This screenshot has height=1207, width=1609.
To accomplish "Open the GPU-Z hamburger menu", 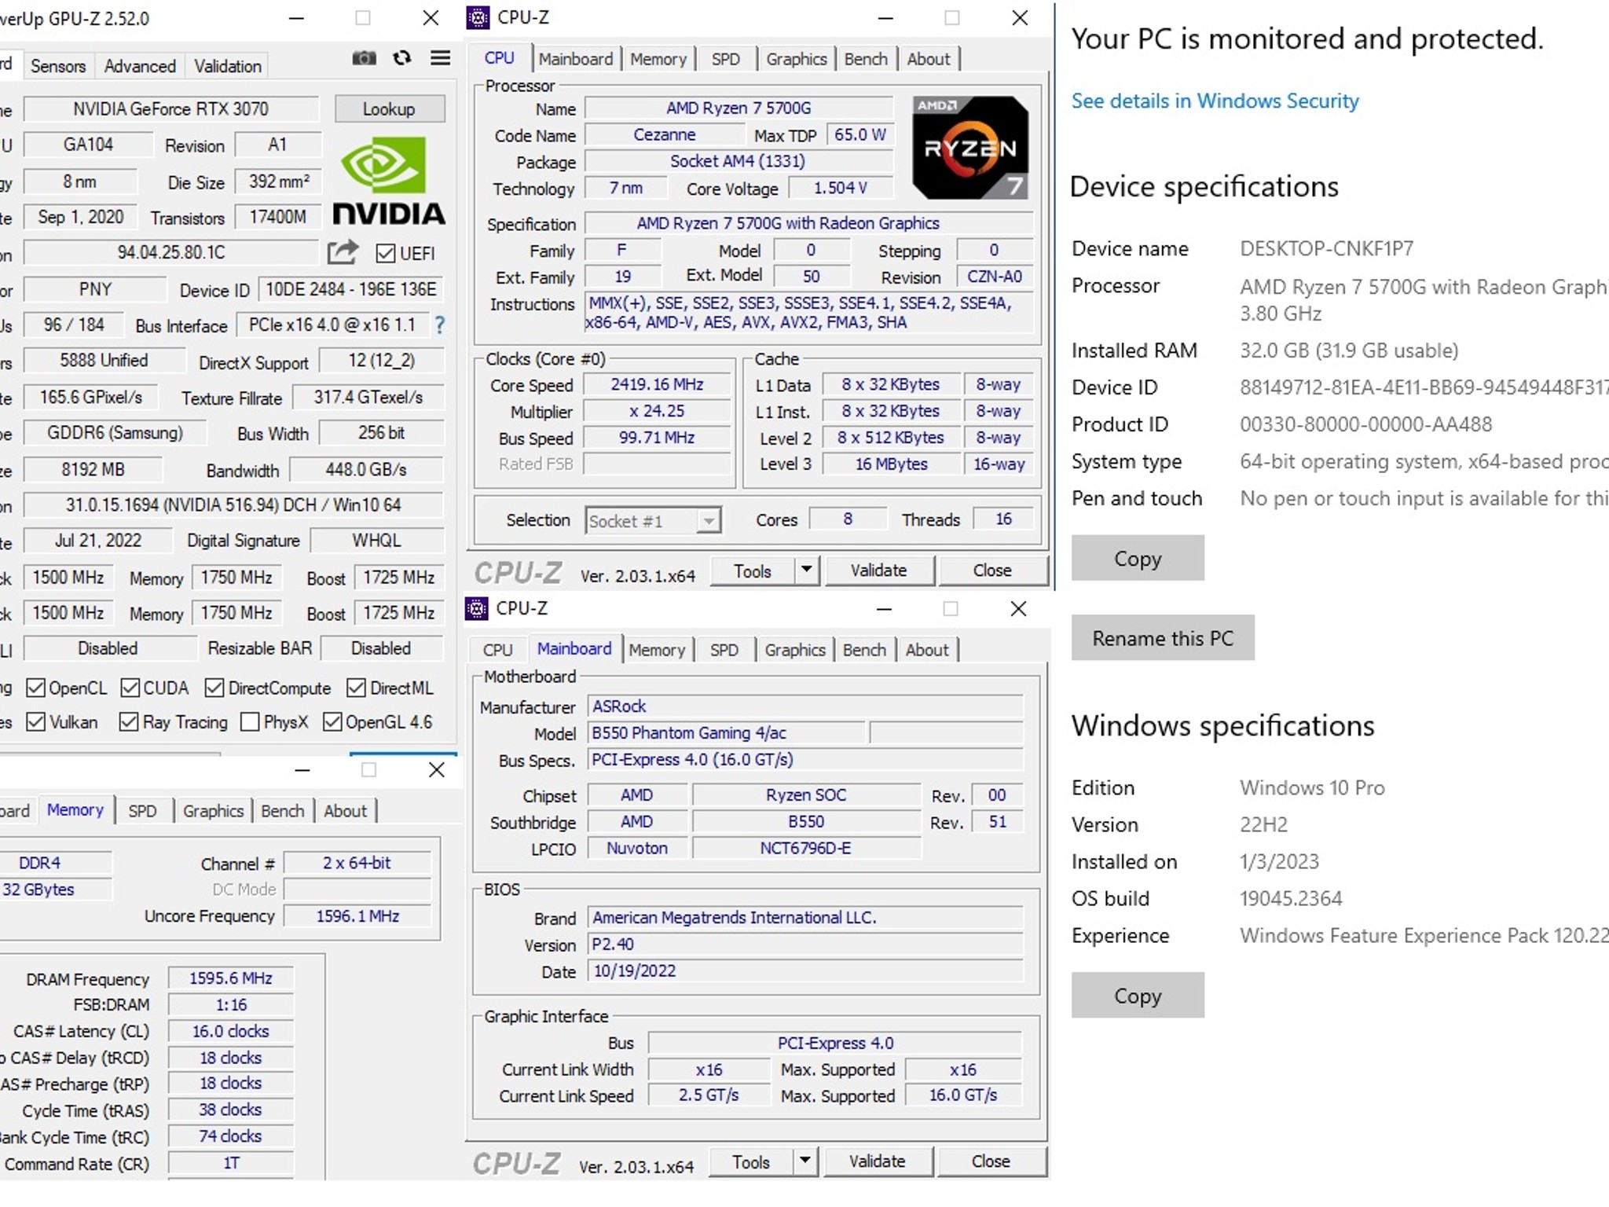I will pyautogui.click(x=440, y=58).
